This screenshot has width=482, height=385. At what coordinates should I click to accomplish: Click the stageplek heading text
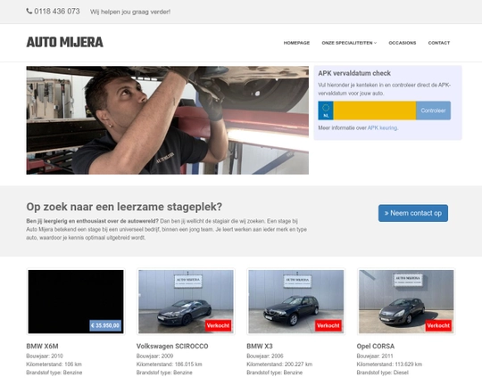coord(124,207)
